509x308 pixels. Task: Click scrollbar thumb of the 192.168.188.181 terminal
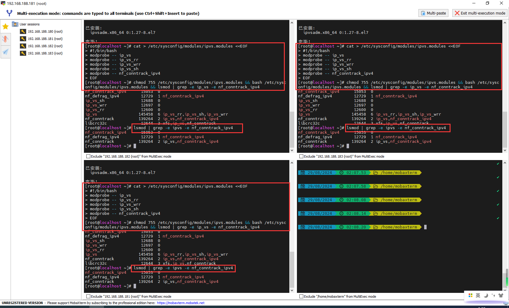(x=292, y=270)
